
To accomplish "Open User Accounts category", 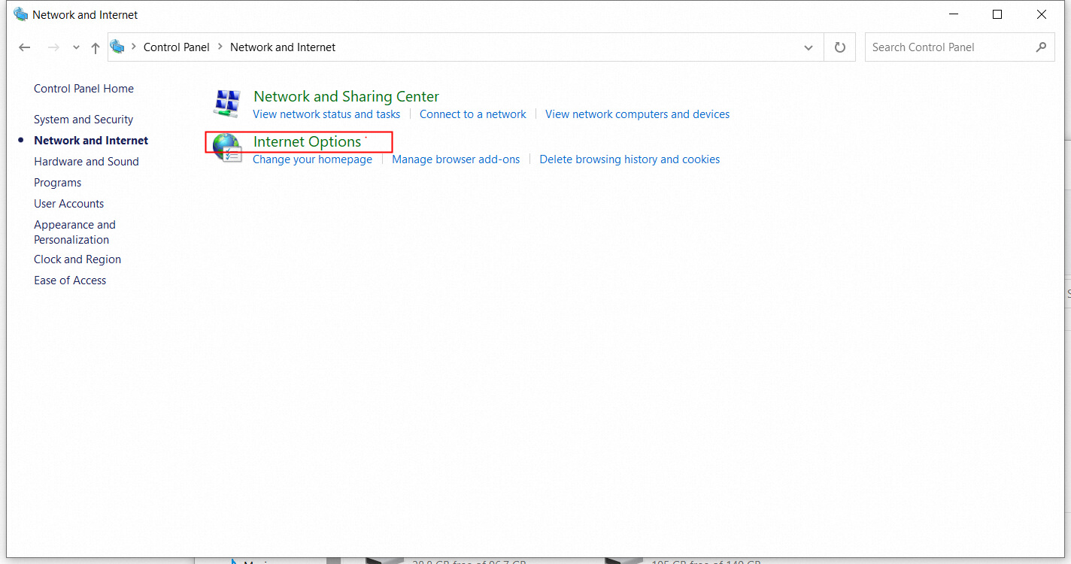I will 68,204.
